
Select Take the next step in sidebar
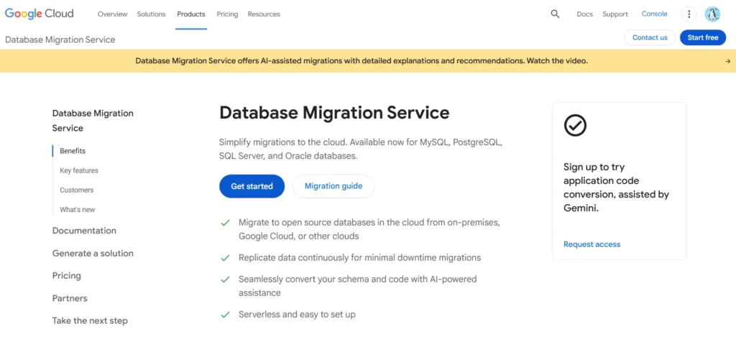[x=90, y=321]
